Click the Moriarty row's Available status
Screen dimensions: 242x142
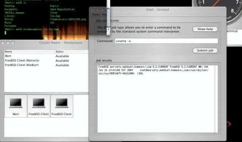tap(62, 61)
